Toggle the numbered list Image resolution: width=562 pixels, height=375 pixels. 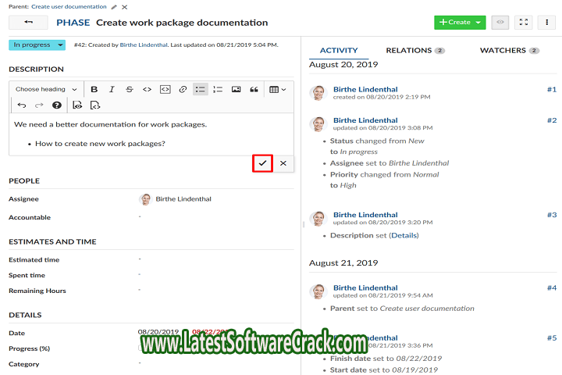click(218, 89)
